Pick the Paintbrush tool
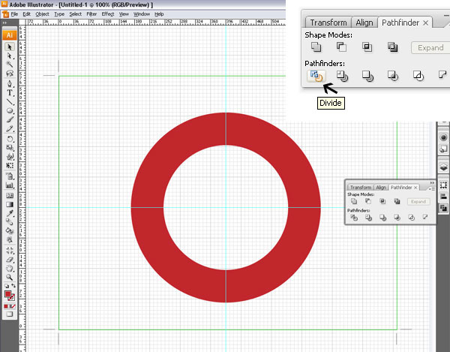 [x=10, y=119]
